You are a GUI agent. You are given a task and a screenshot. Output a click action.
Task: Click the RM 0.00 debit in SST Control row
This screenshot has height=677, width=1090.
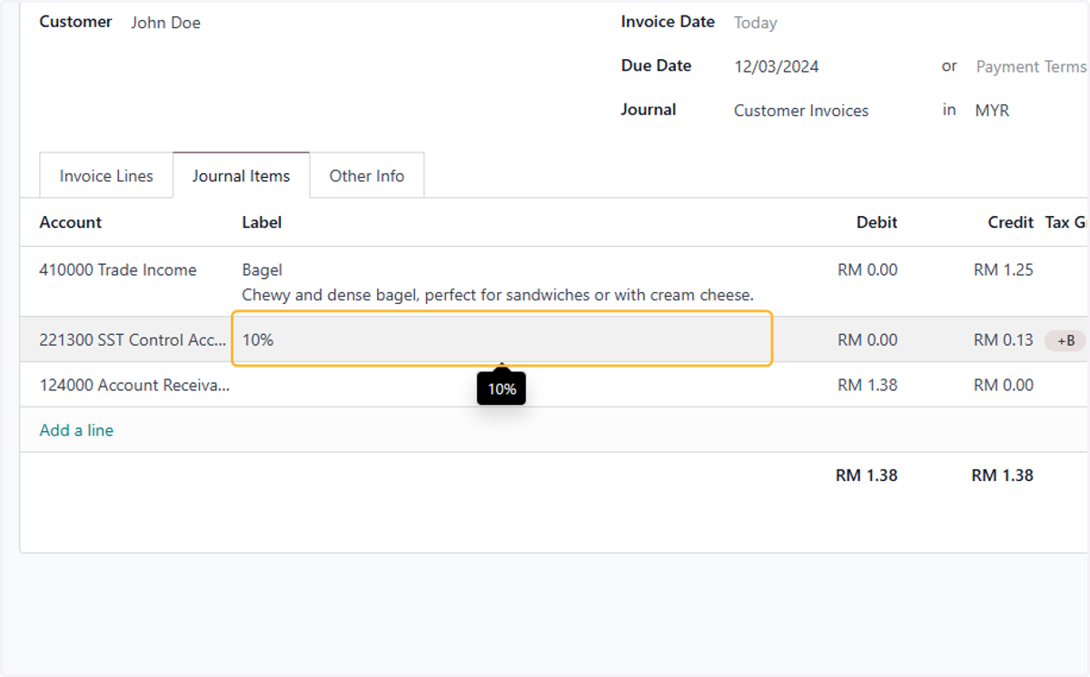click(x=867, y=340)
